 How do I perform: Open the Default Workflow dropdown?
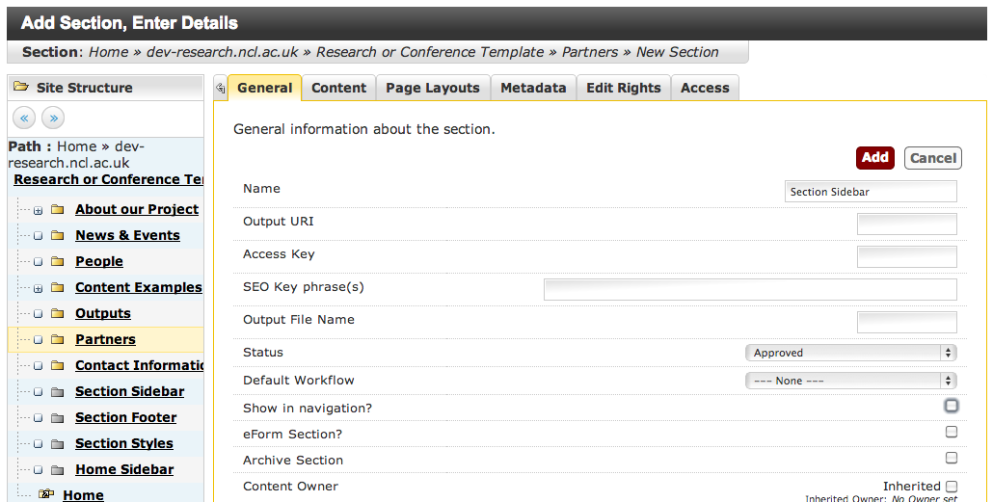[x=850, y=381]
